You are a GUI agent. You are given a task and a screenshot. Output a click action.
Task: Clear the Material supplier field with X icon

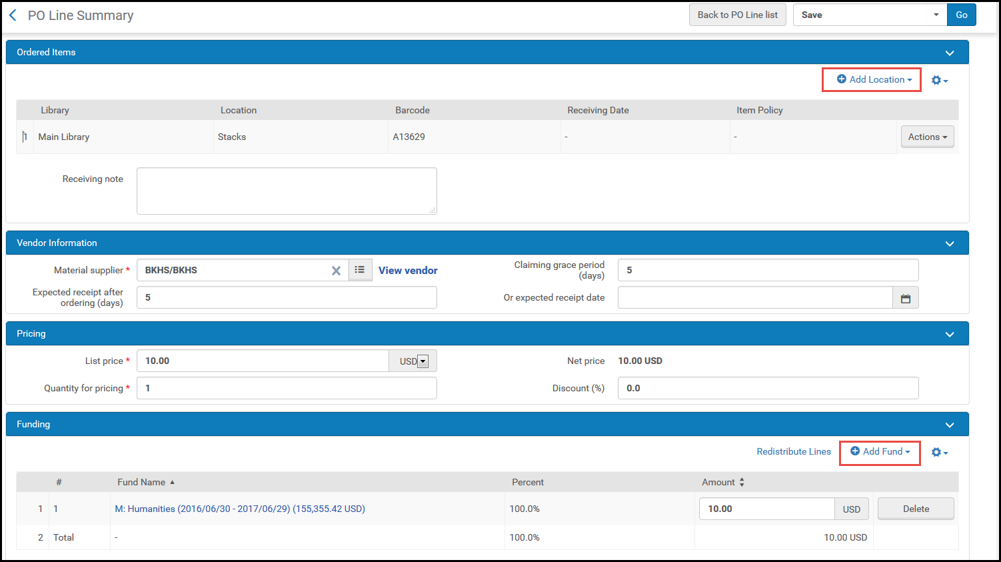[336, 271]
